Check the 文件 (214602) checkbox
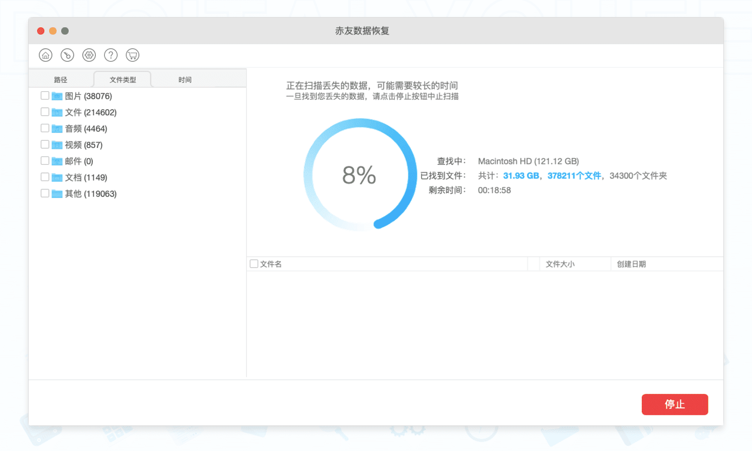752x451 pixels. pyautogui.click(x=45, y=112)
